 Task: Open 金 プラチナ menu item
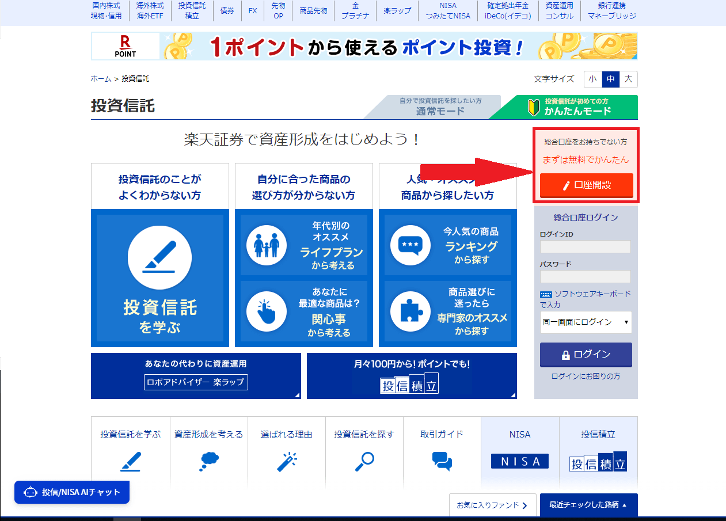[356, 10]
